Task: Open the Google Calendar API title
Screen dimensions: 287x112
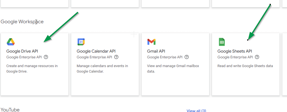Action: pos(96,51)
